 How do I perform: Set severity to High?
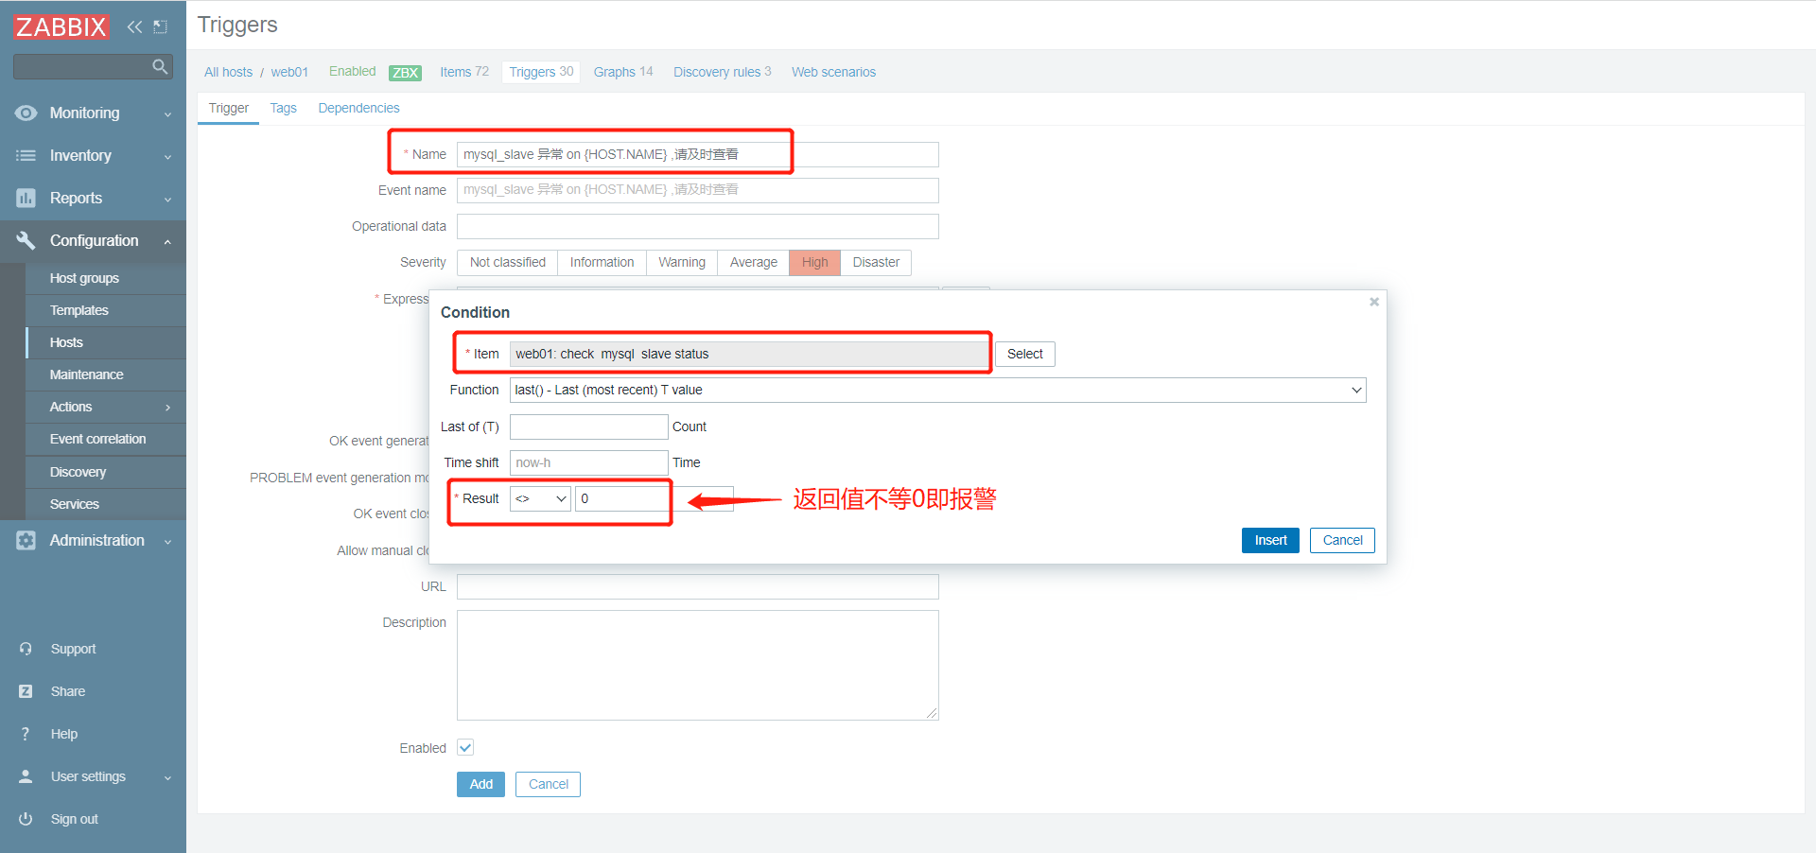click(814, 262)
